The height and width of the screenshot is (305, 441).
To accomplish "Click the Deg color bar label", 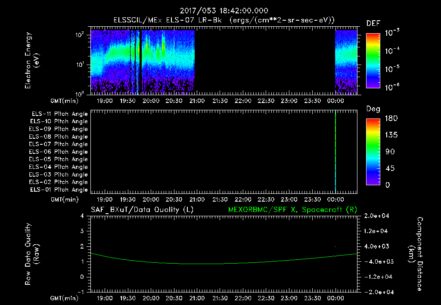I will pyautogui.click(x=373, y=109).
